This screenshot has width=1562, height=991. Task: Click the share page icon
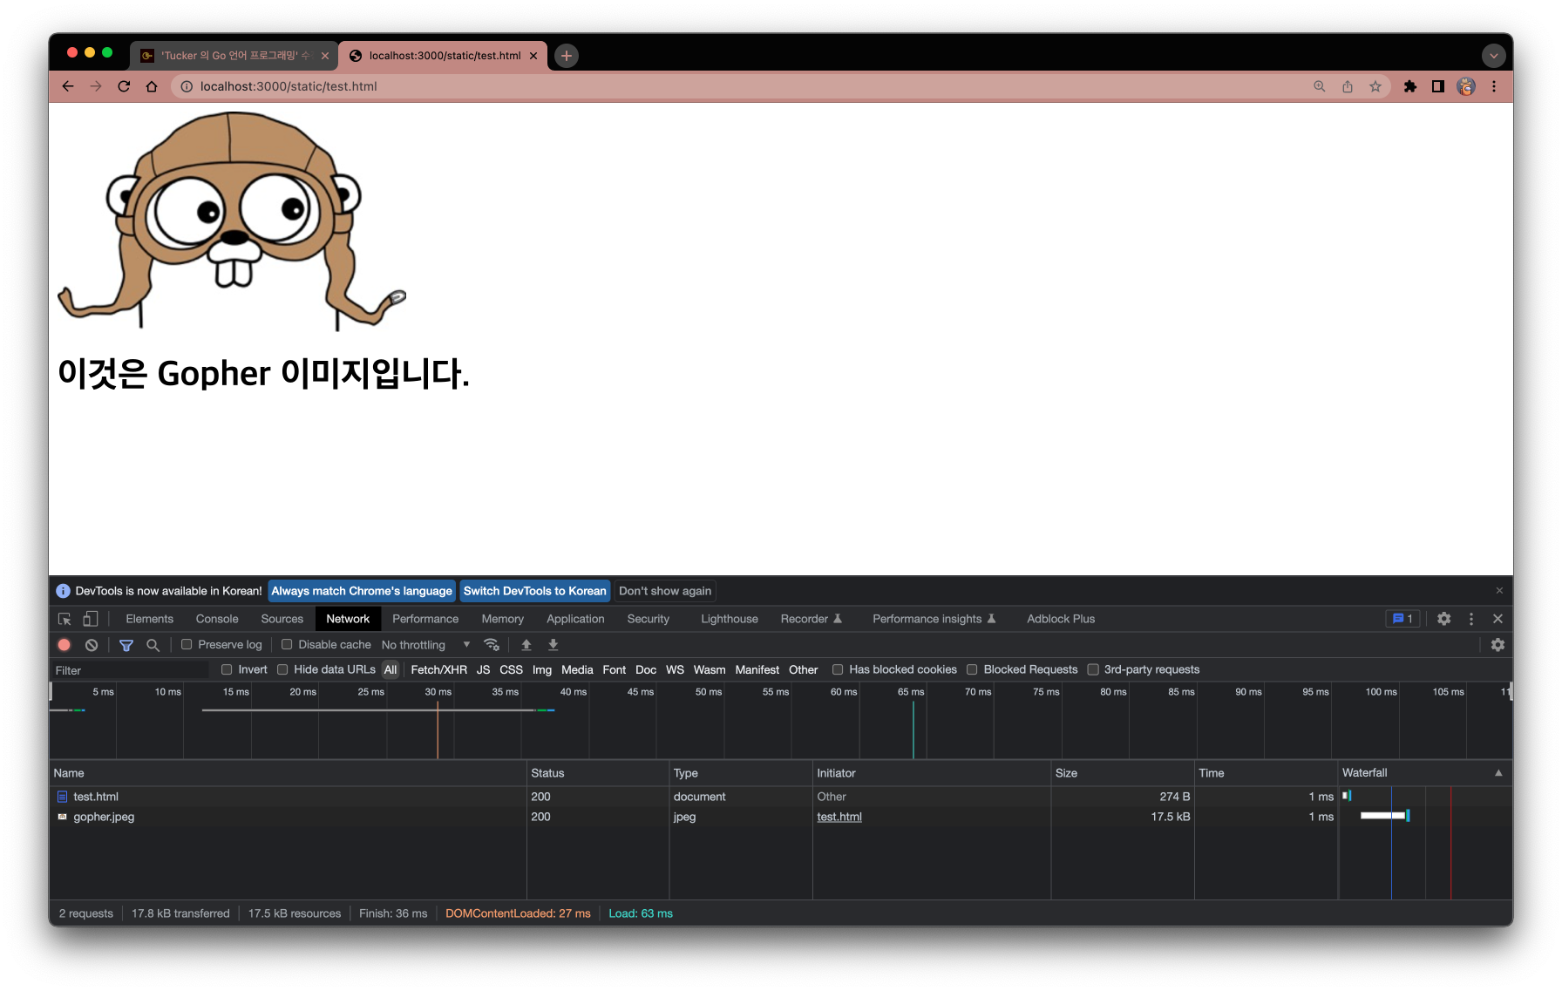coord(1348,86)
